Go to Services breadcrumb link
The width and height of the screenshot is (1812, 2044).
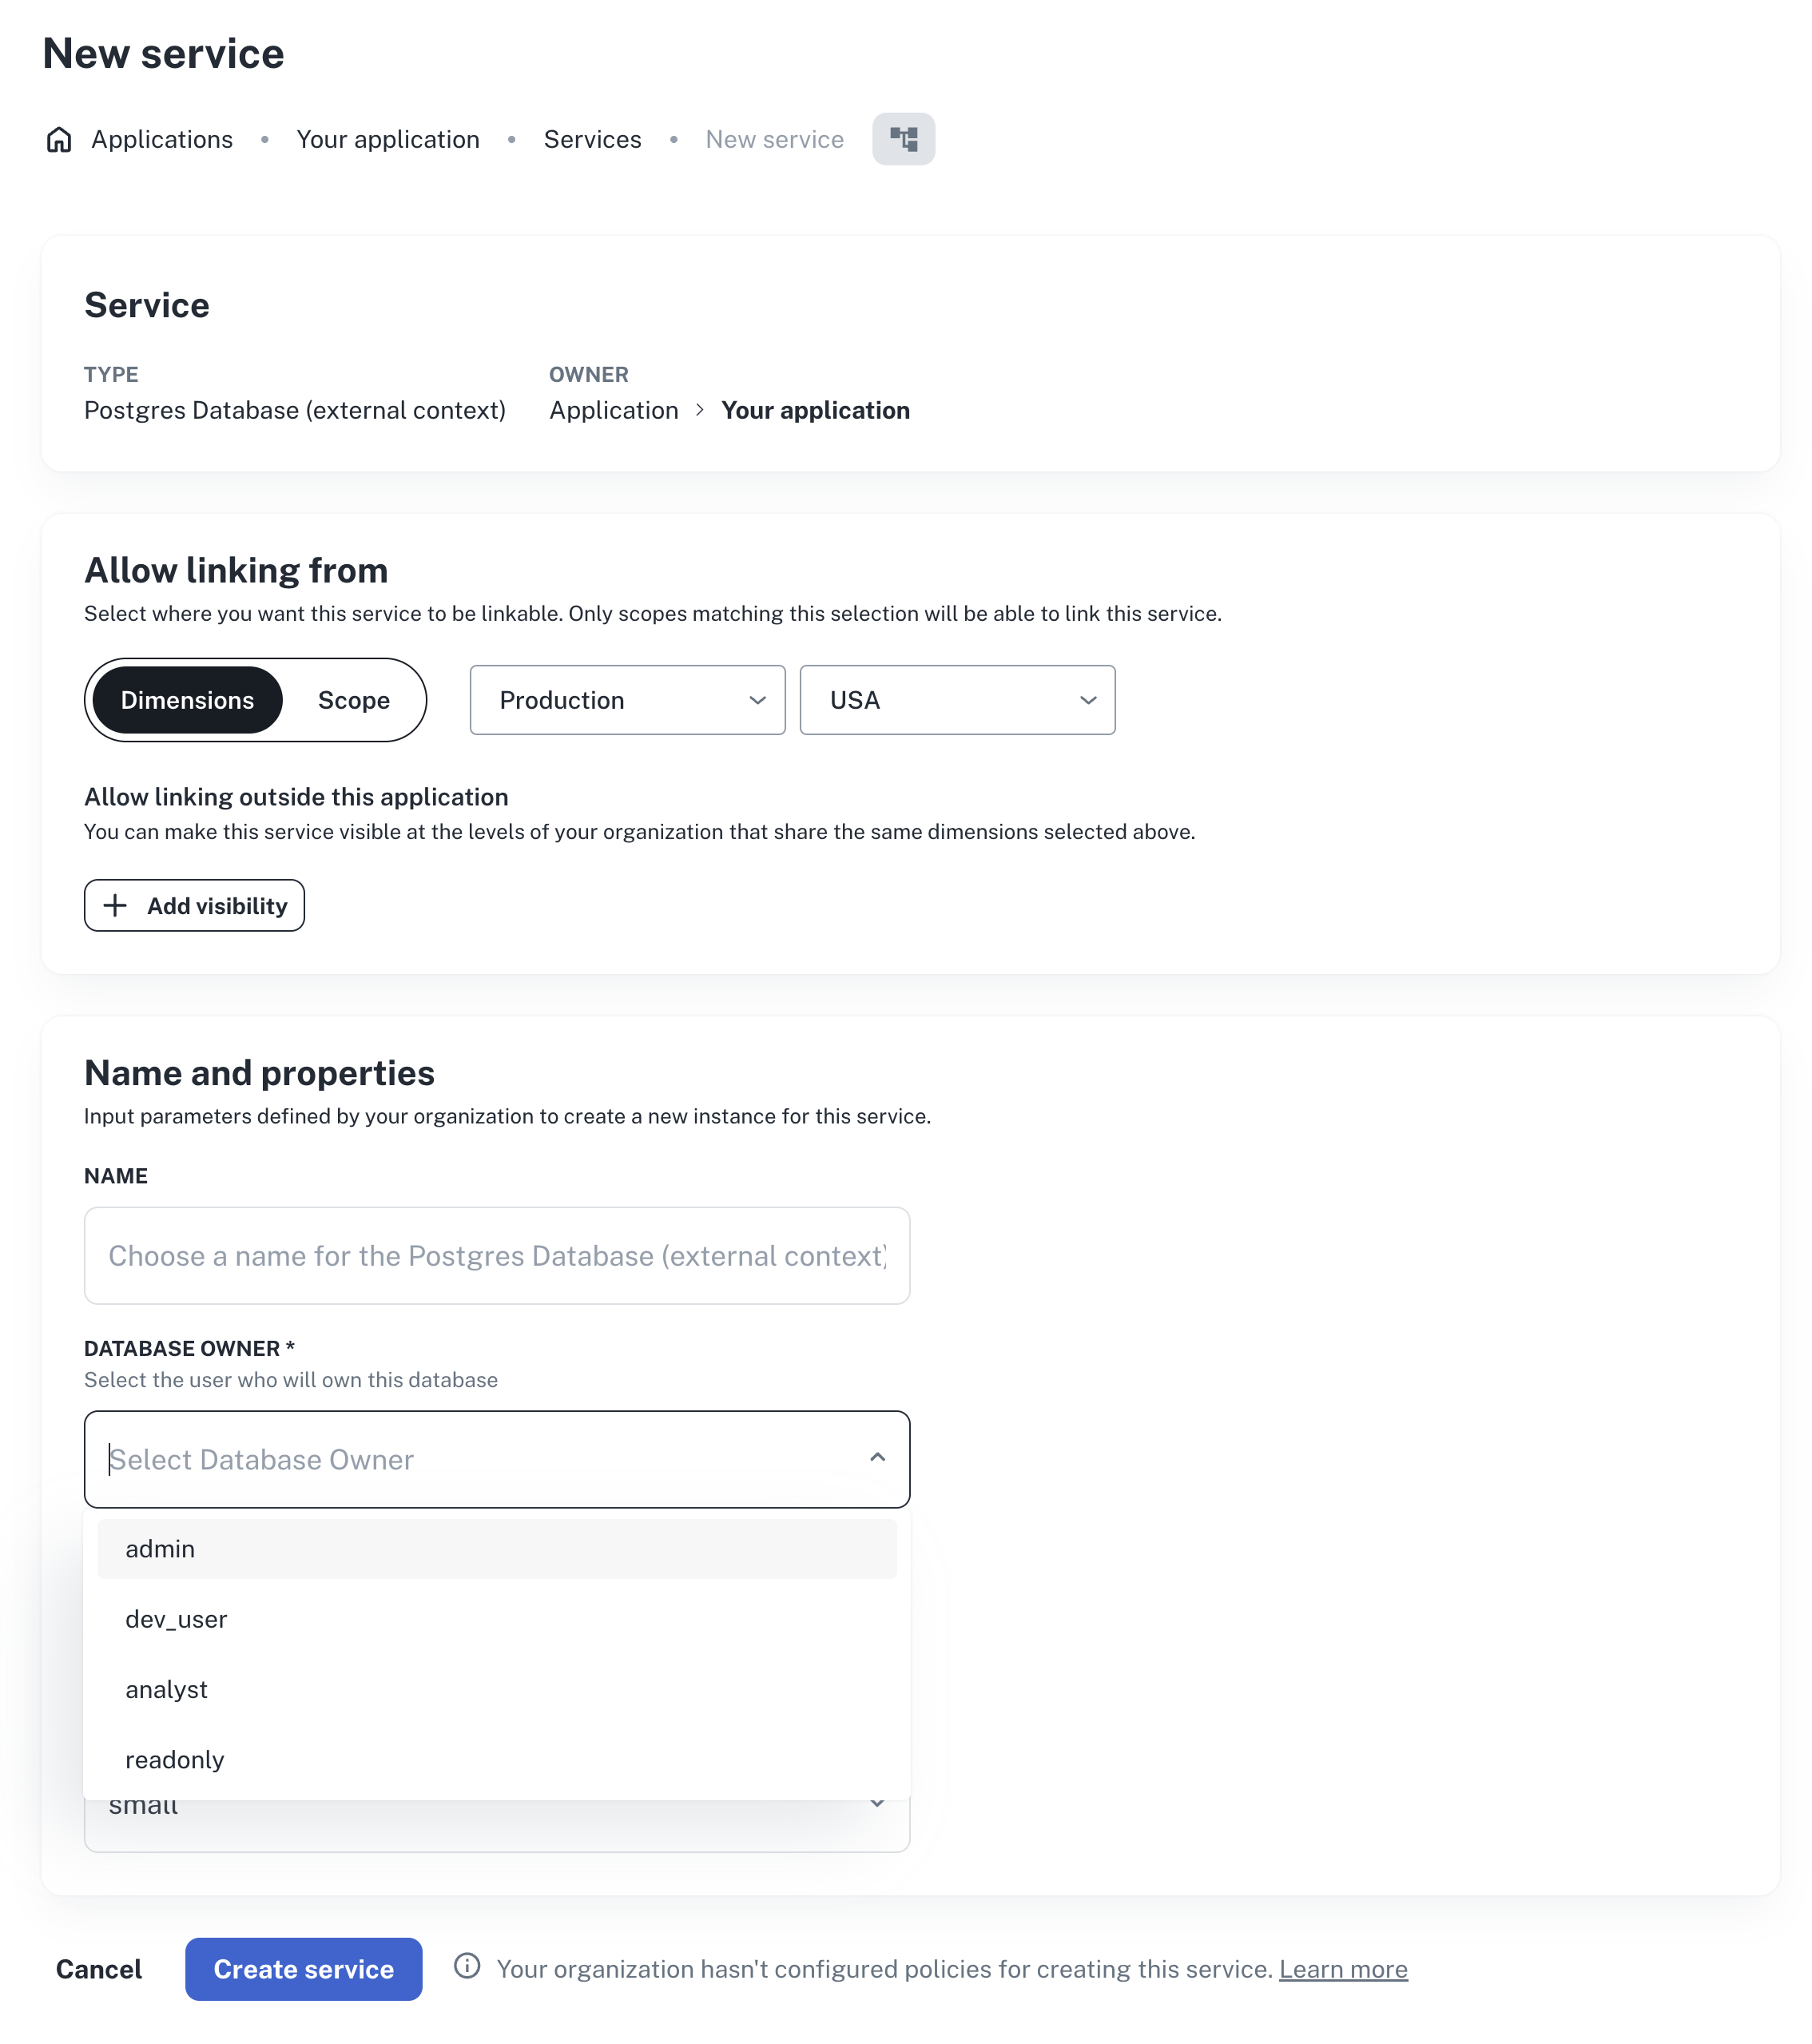coord(592,139)
